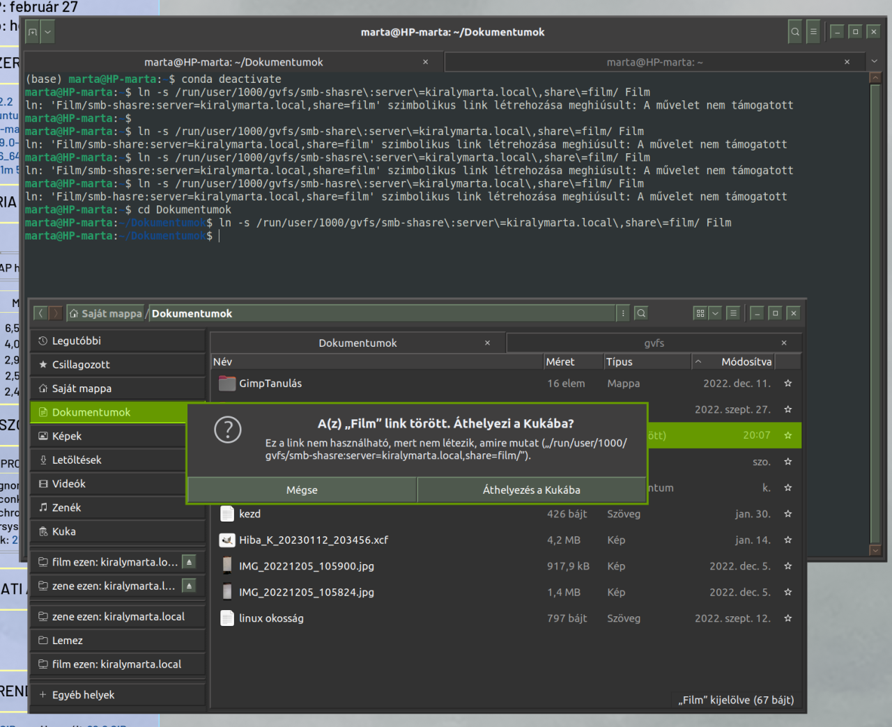The height and width of the screenshot is (727, 892).
Task: Open Saját mappa in sidebar
Action: pyautogui.click(x=118, y=389)
